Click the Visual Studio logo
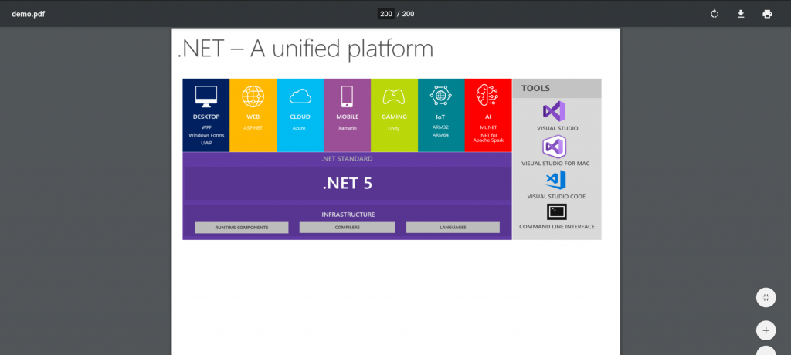The height and width of the screenshot is (355, 791). (554, 111)
